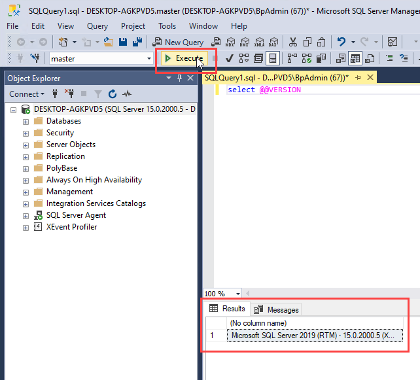Viewport: 420px width, 380px height.
Task: Select the Management tree item
Action: (69, 192)
